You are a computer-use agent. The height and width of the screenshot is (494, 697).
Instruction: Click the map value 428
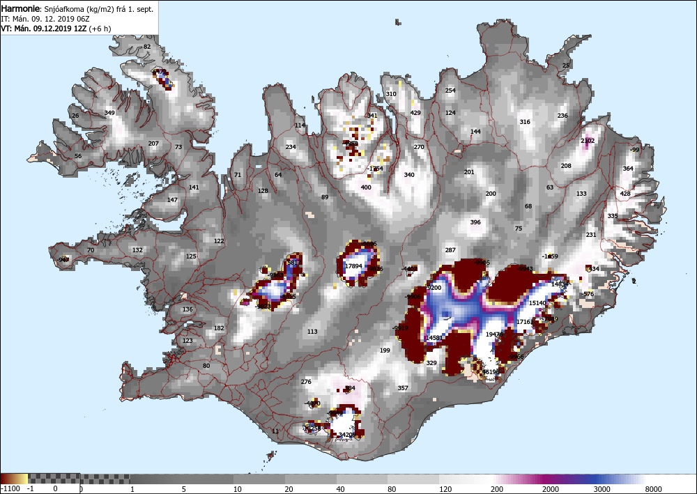point(625,194)
